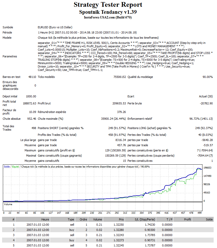Click value '150269.59 (129)'
This screenshot has height=248, width=217.
pyautogui.click(x=115, y=156)
